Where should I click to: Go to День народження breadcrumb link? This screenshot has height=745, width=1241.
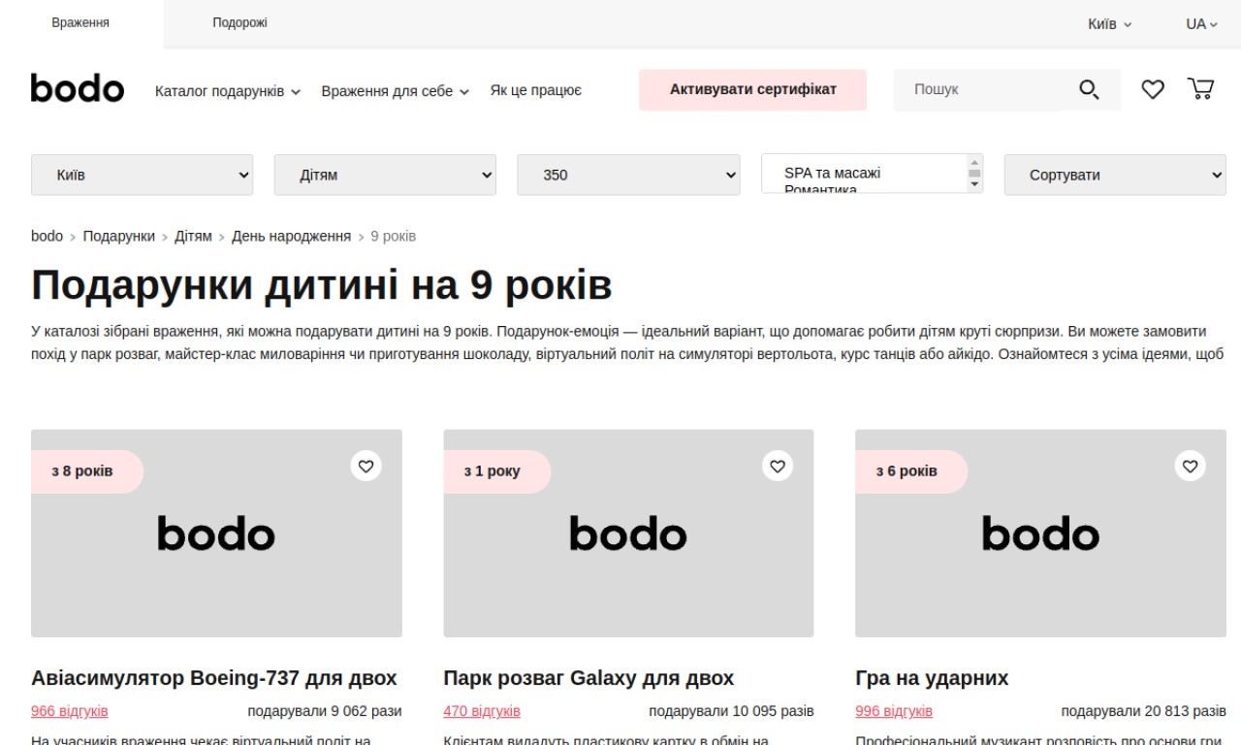[291, 236]
